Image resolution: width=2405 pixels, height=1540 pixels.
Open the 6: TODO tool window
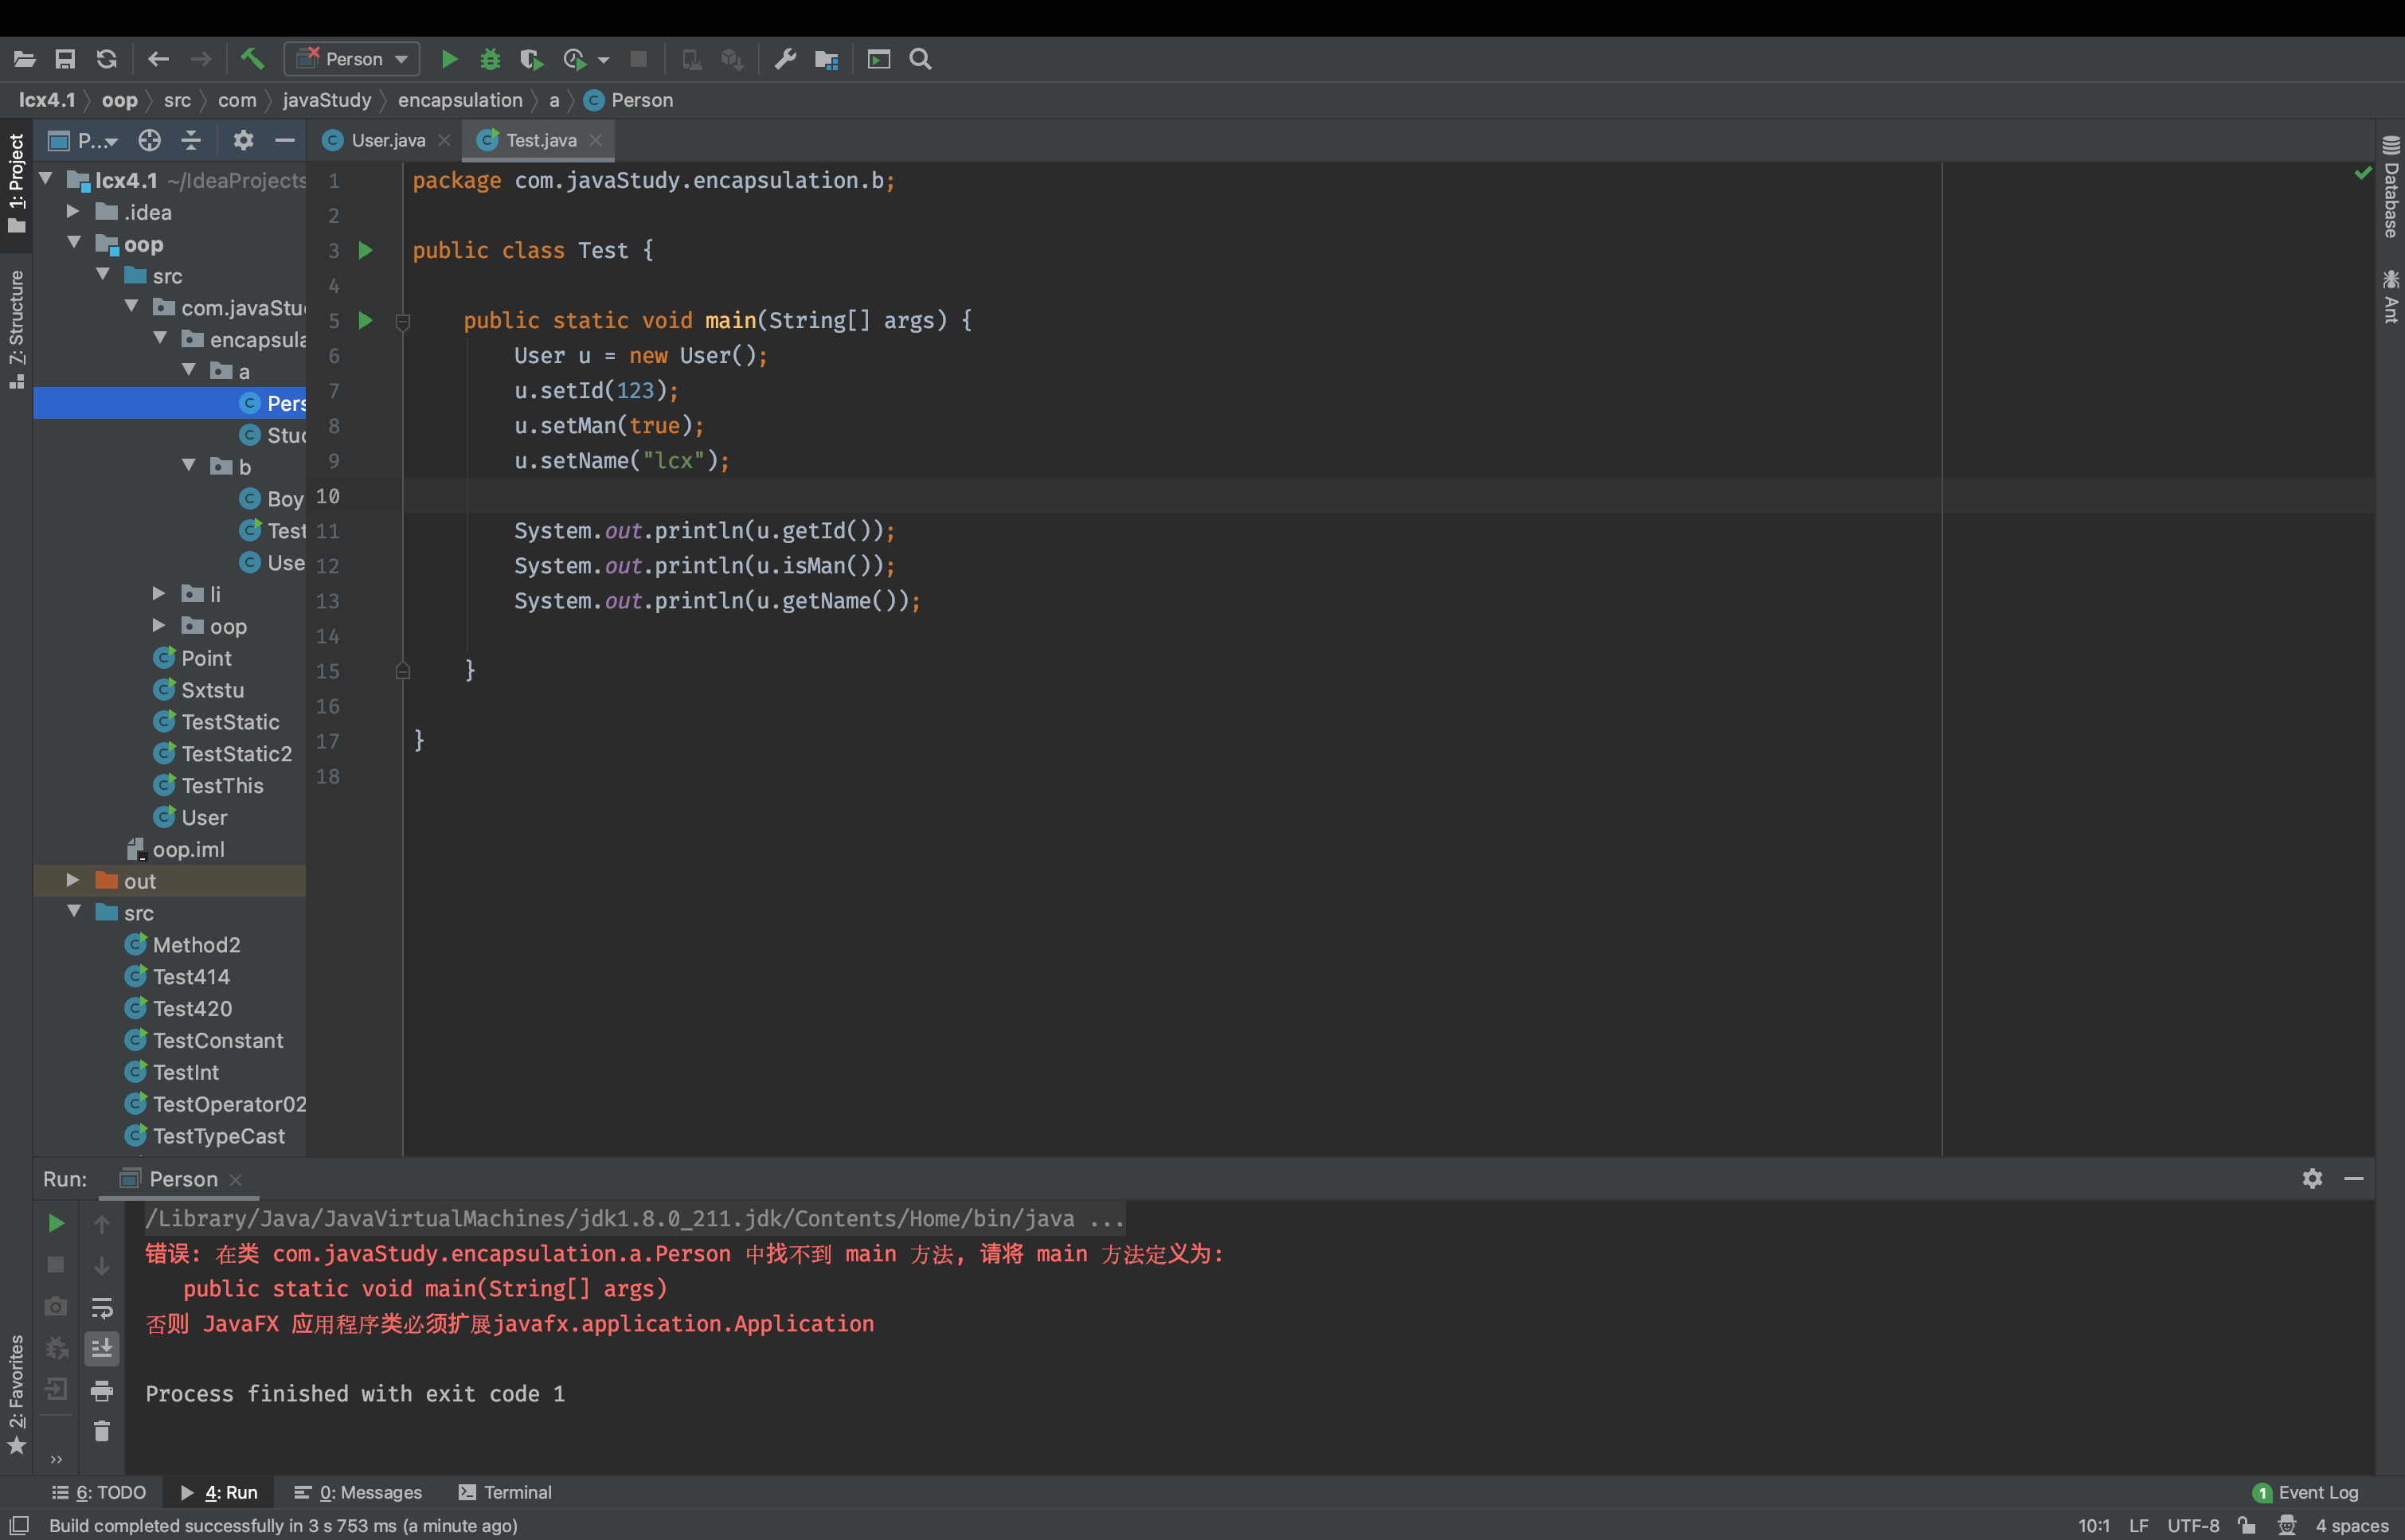(x=99, y=1492)
